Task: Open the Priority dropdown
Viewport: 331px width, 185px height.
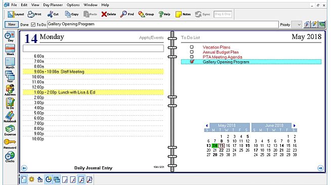Action: [297, 25]
